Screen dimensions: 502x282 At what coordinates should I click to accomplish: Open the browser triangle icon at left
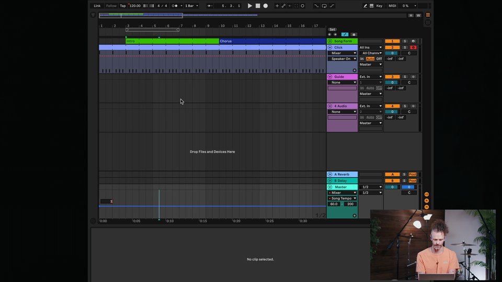pyautogui.click(x=93, y=15)
